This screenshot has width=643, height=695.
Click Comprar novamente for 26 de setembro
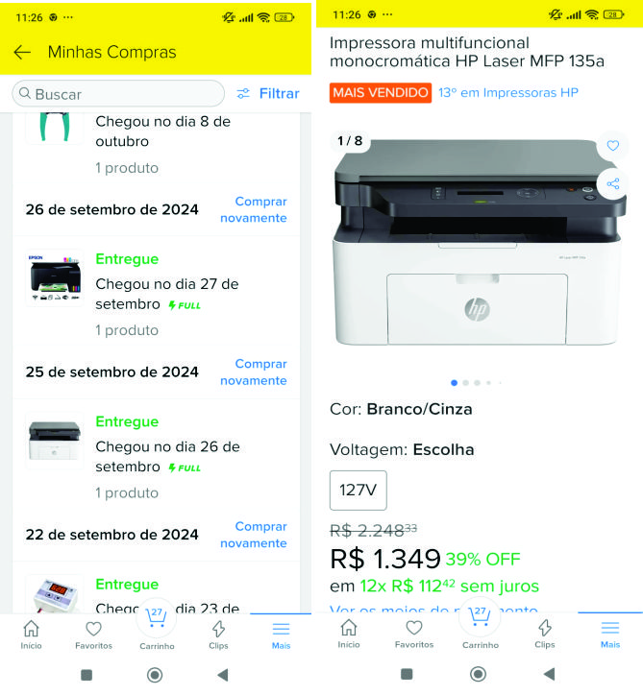click(254, 209)
